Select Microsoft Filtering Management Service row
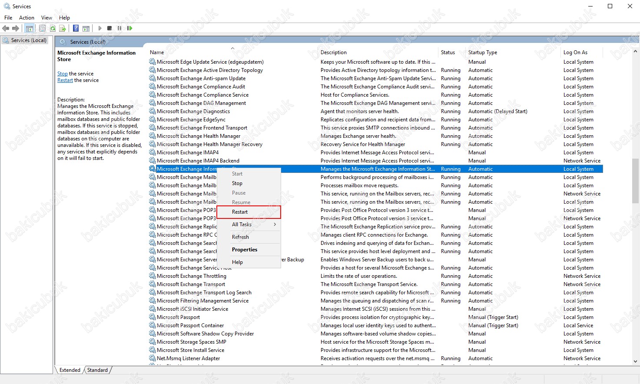This screenshot has width=640, height=384. coord(375,301)
